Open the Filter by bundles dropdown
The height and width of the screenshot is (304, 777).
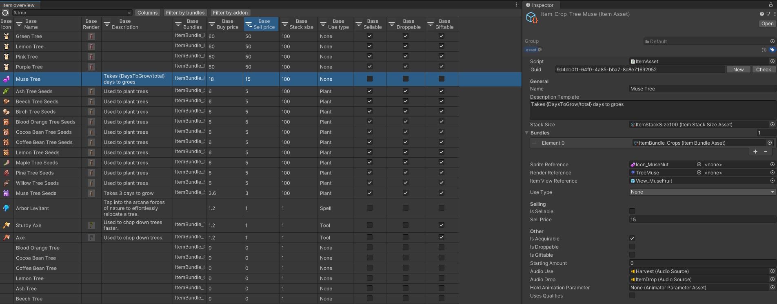click(185, 13)
